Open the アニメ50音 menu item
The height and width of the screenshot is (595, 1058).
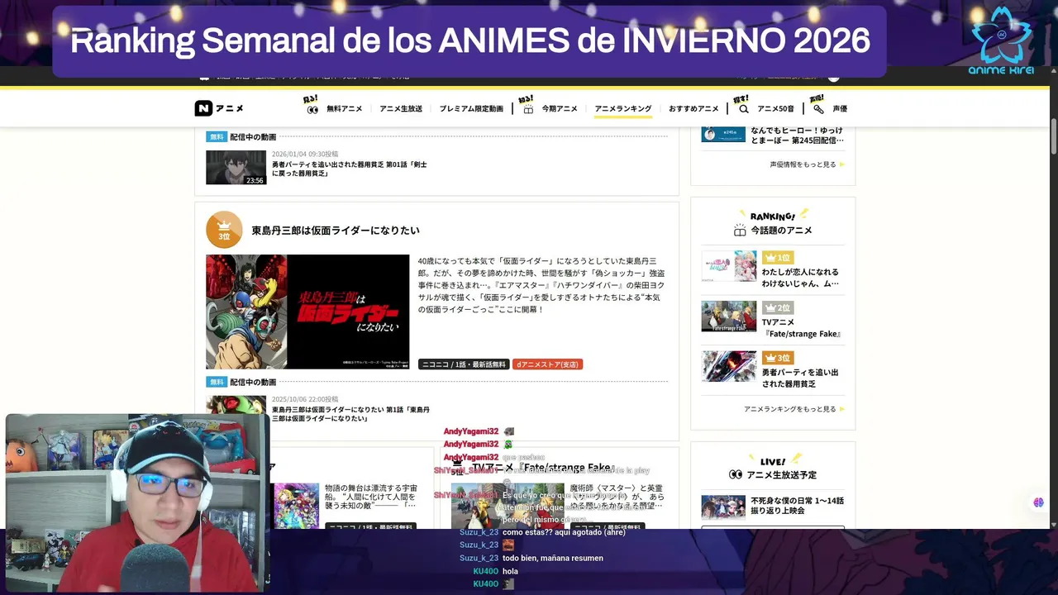pyautogui.click(x=775, y=109)
